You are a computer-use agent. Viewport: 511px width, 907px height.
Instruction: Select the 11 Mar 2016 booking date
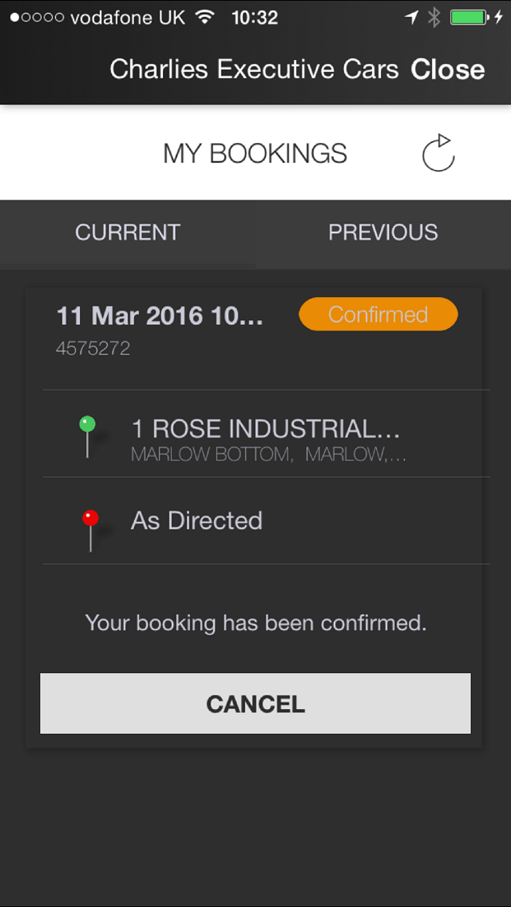pos(160,316)
